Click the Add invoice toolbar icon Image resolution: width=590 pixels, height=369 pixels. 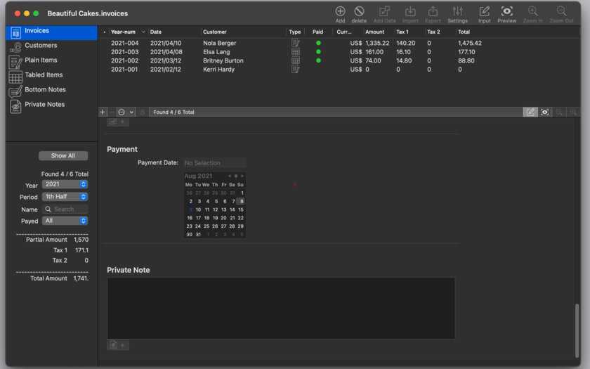click(340, 14)
